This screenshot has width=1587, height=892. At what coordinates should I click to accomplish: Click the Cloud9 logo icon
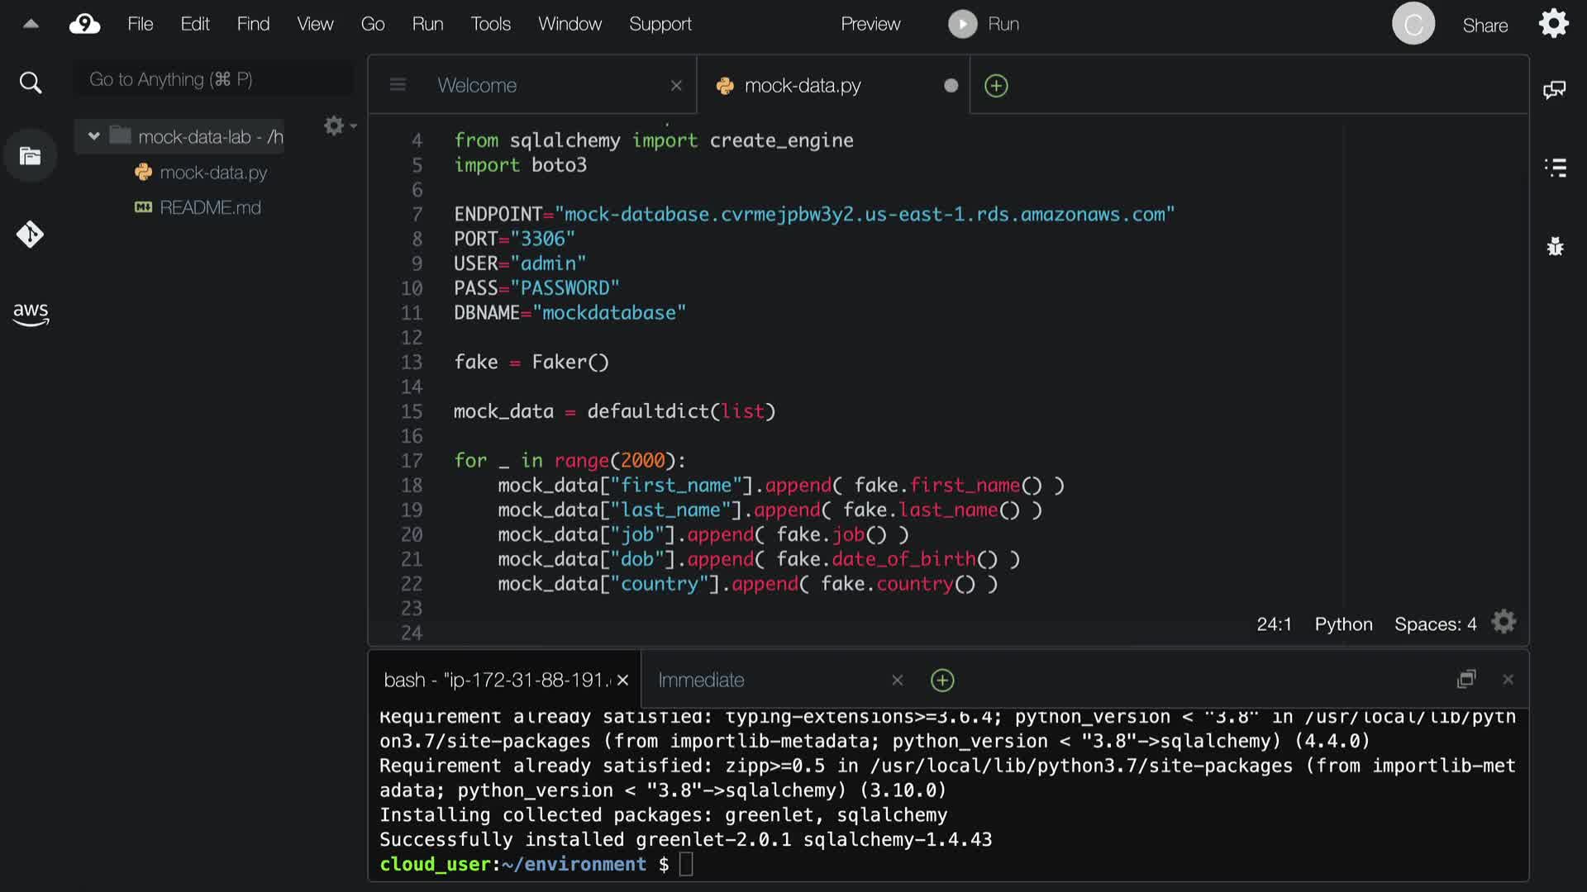click(x=84, y=24)
